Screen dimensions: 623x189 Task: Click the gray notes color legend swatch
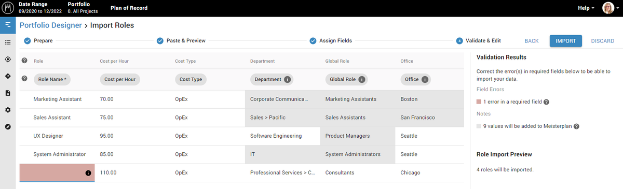(x=479, y=126)
